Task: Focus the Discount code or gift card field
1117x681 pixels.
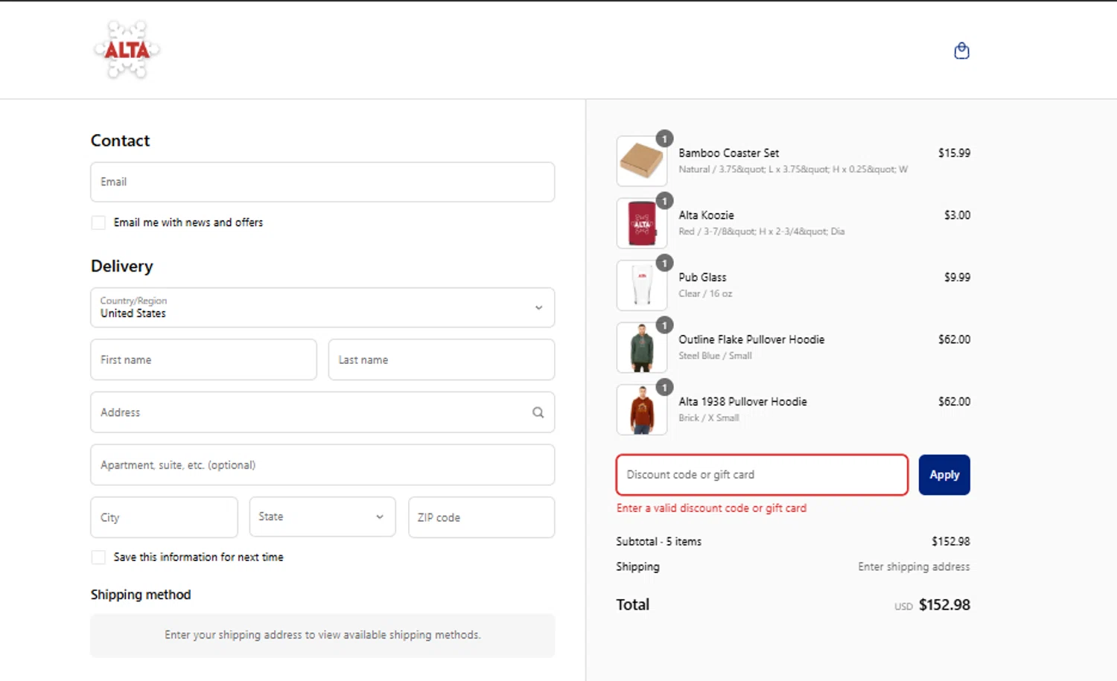Action: (x=761, y=475)
